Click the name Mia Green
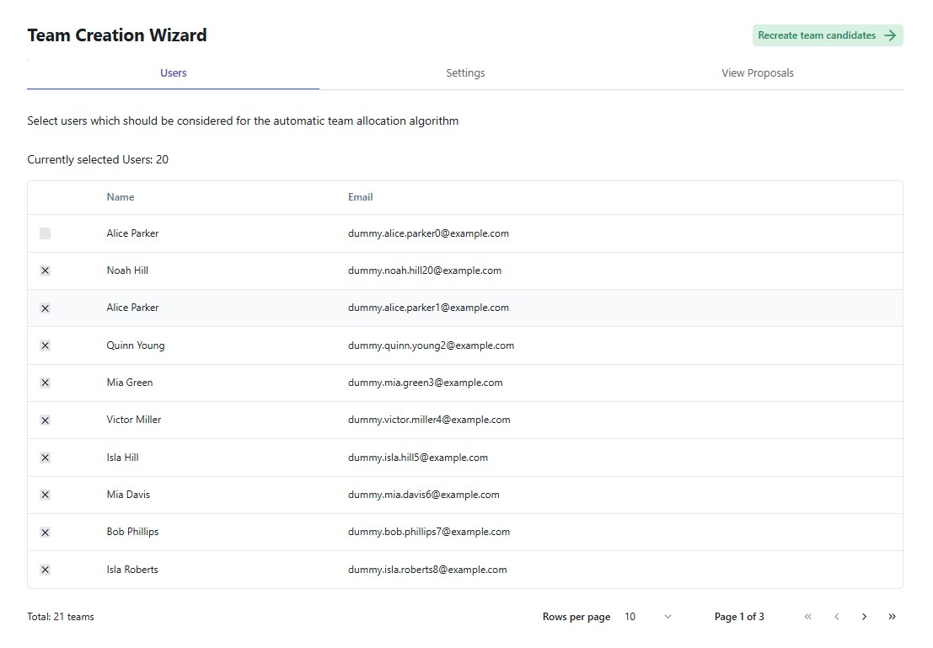This screenshot has width=933, height=648. pos(130,383)
